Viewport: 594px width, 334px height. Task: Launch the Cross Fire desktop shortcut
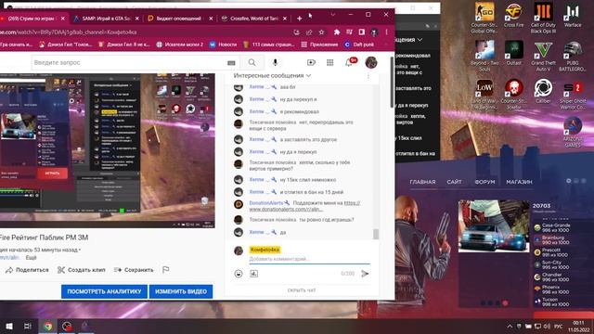(513, 15)
